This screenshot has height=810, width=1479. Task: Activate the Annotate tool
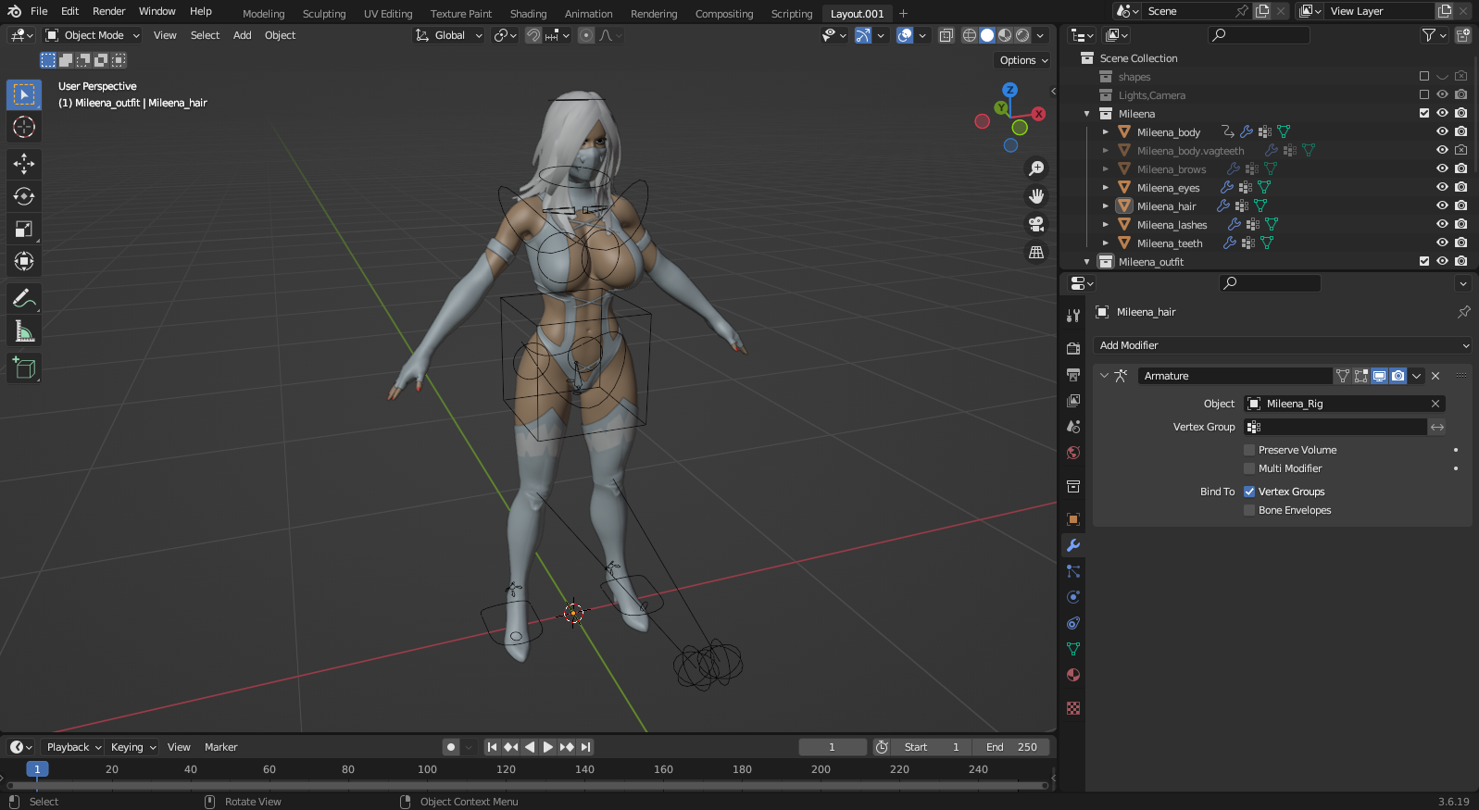(24, 298)
